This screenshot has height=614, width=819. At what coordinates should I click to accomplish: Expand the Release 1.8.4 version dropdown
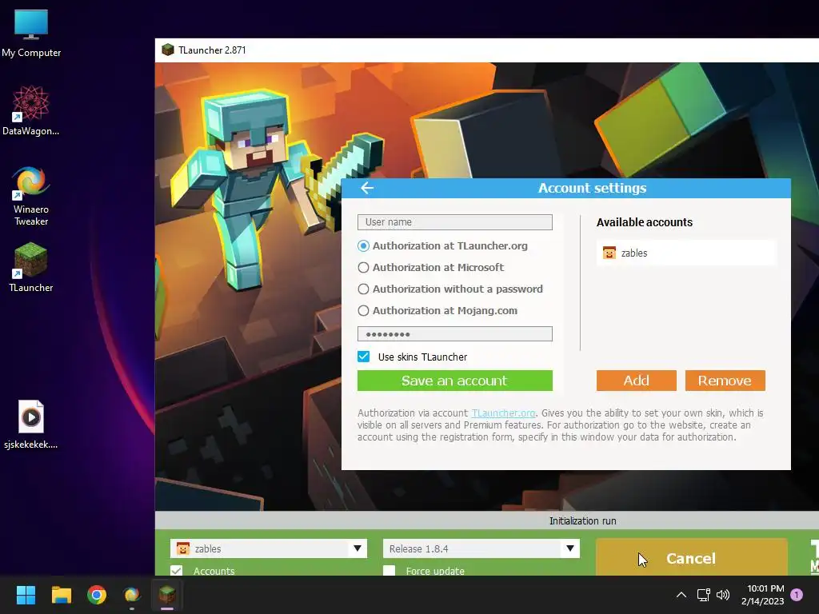pyautogui.click(x=569, y=548)
